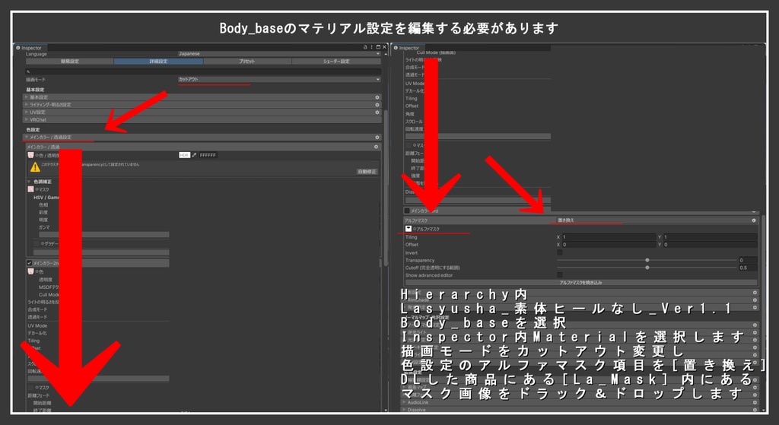This screenshot has height=425, width=779.
Task: Toggle the メインカラー2nd checkbox
Action: coord(30,263)
